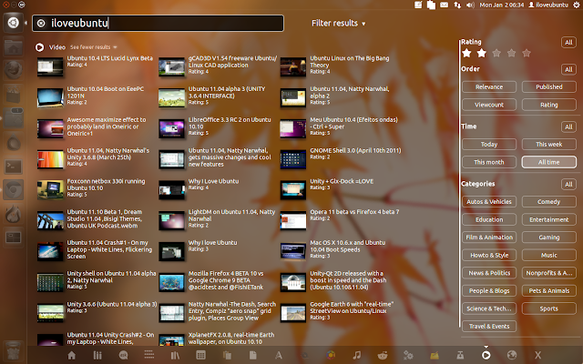Select the calculator grid lens icon
Viewport: 583px width, 364px height.
[x=200, y=356]
